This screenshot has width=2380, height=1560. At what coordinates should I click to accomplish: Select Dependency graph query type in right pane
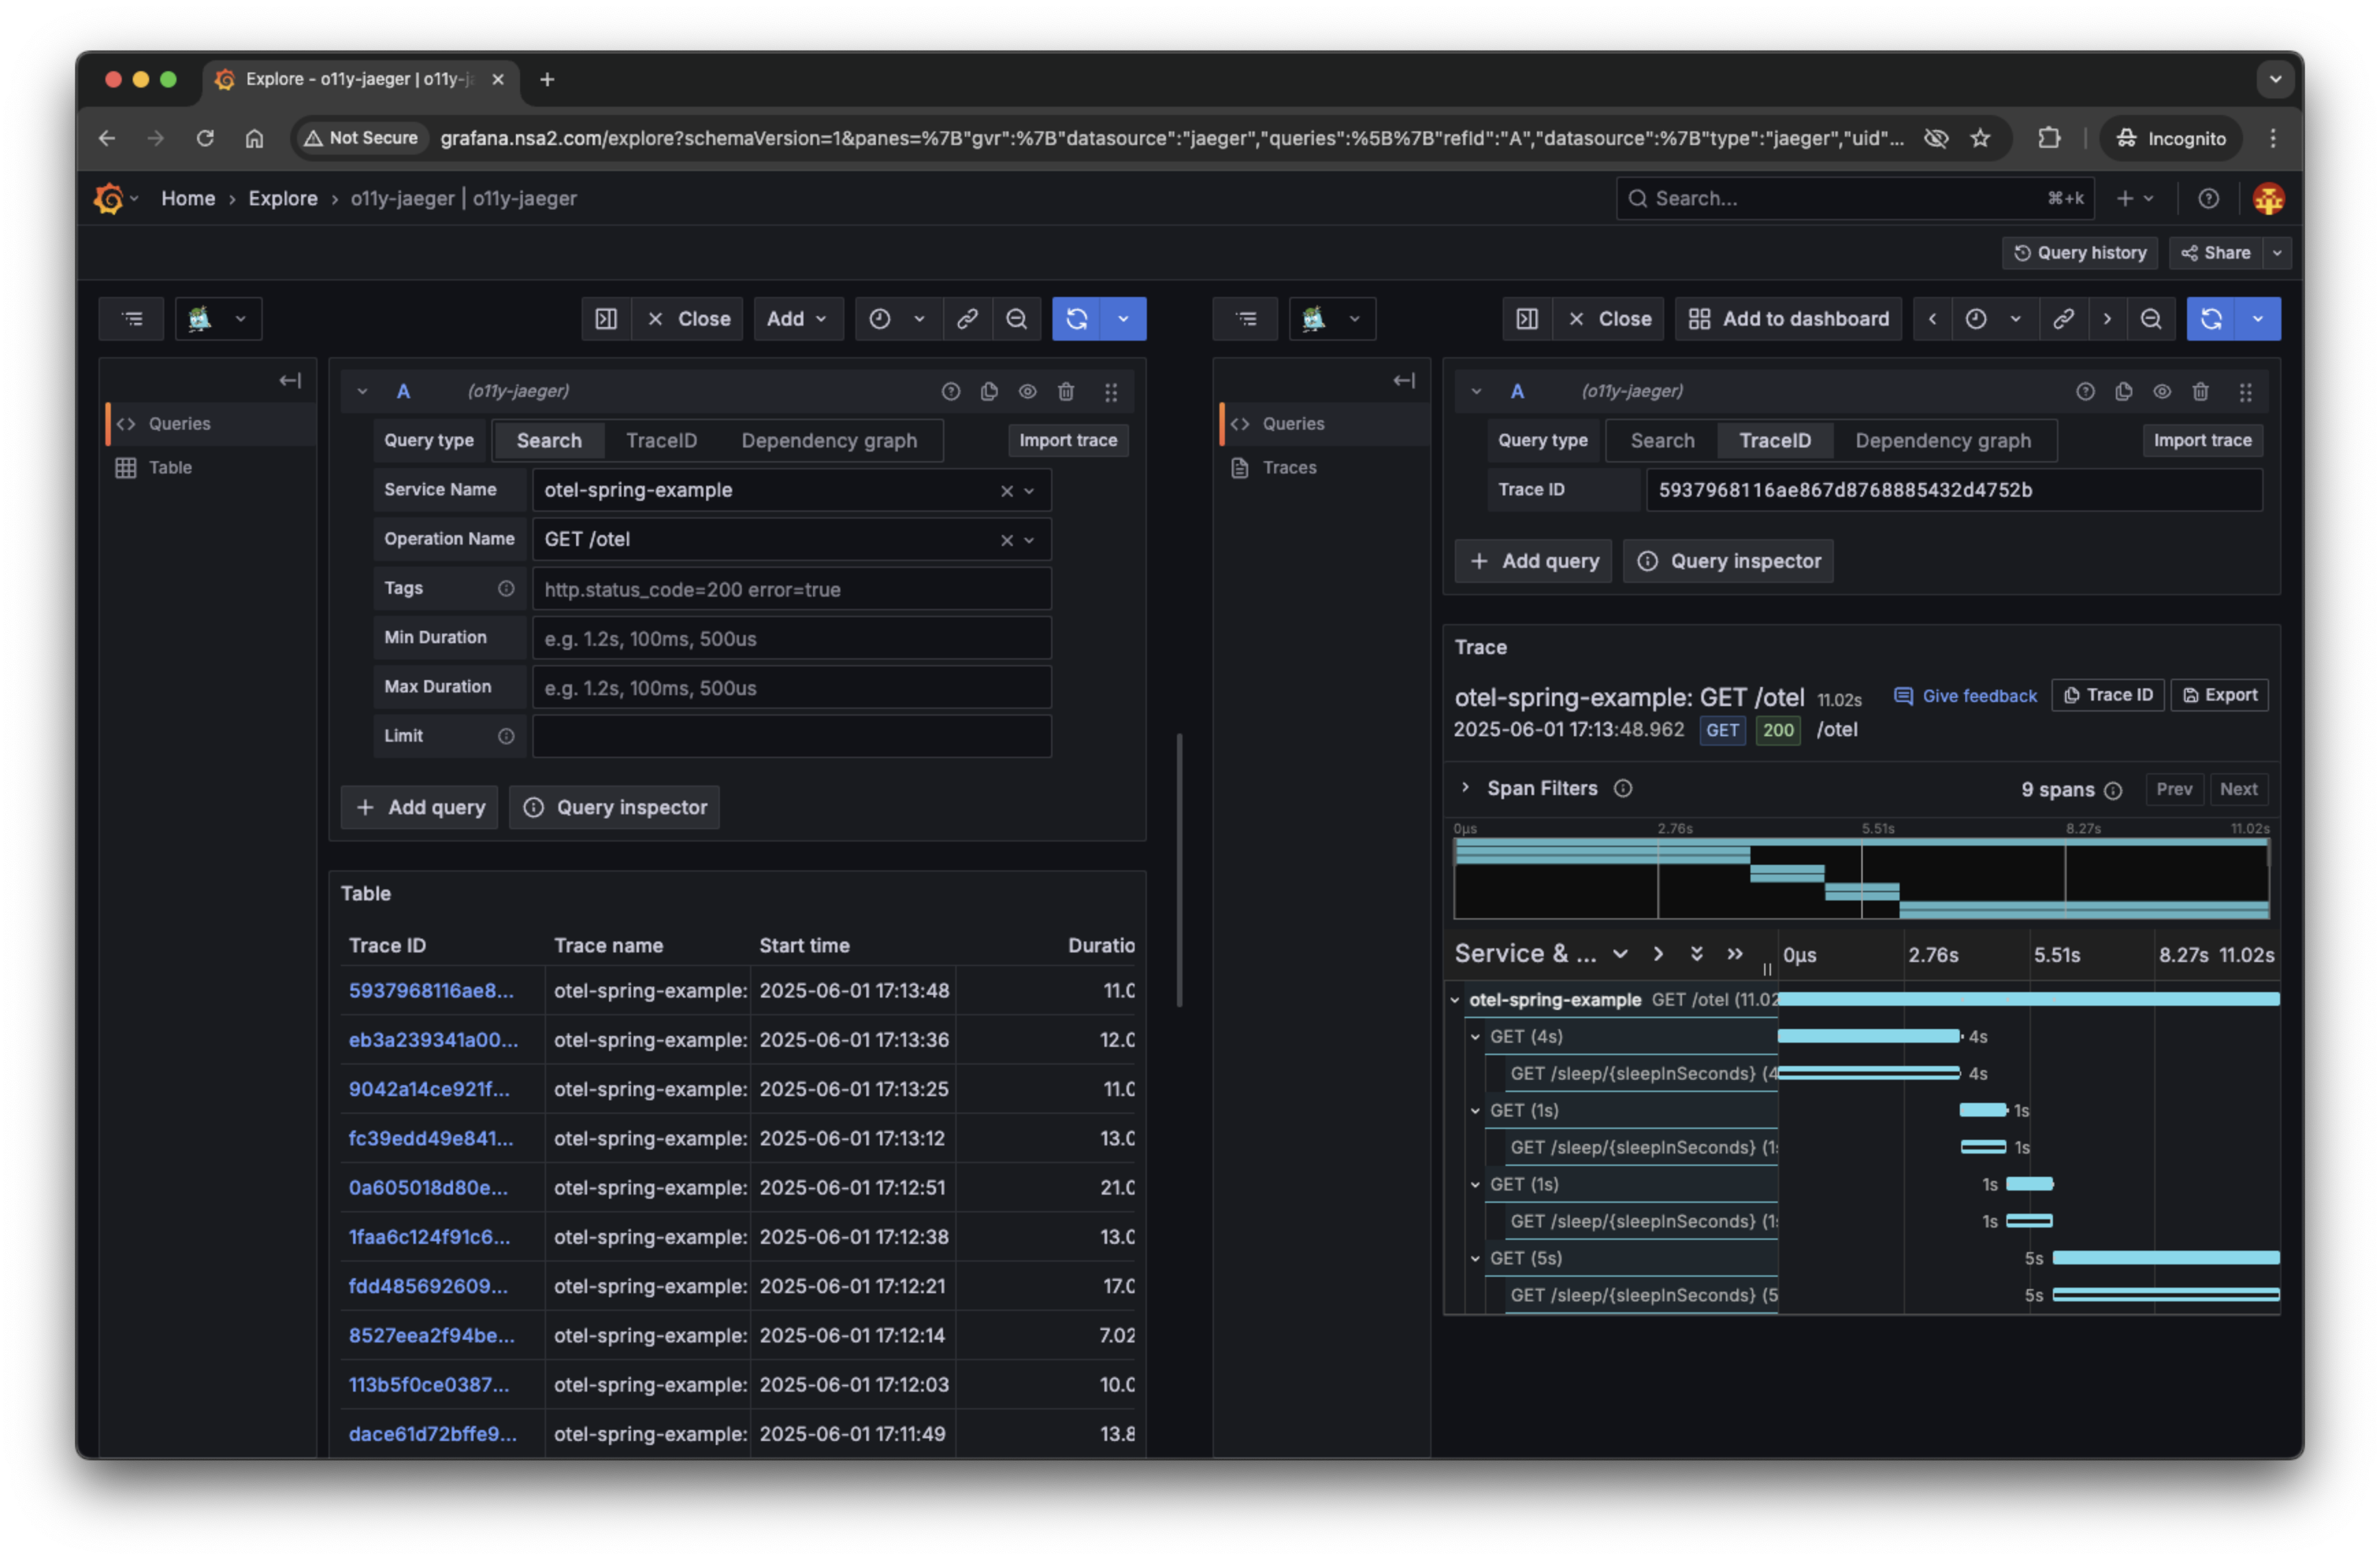1942,440
